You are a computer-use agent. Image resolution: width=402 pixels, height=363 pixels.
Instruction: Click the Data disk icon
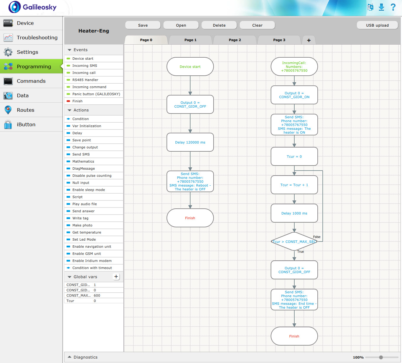pyautogui.click(x=8, y=95)
